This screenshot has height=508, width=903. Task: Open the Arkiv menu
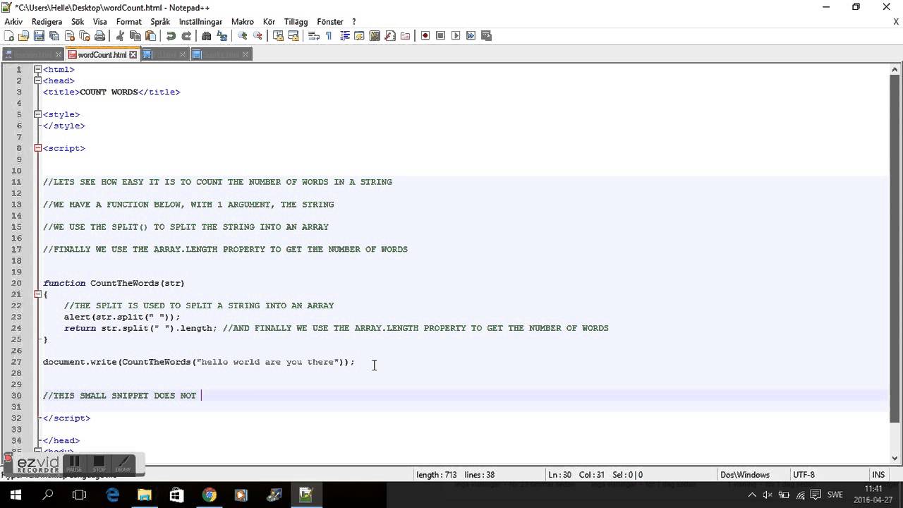[13, 22]
